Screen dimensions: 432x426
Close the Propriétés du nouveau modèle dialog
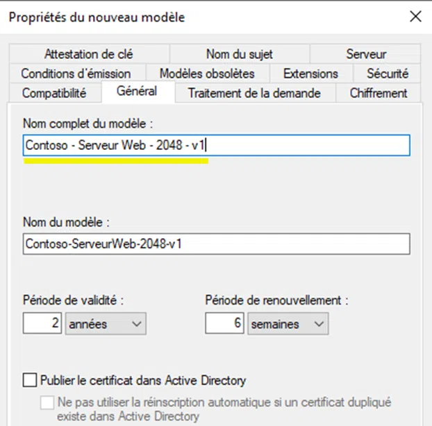click(x=415, y=17)
